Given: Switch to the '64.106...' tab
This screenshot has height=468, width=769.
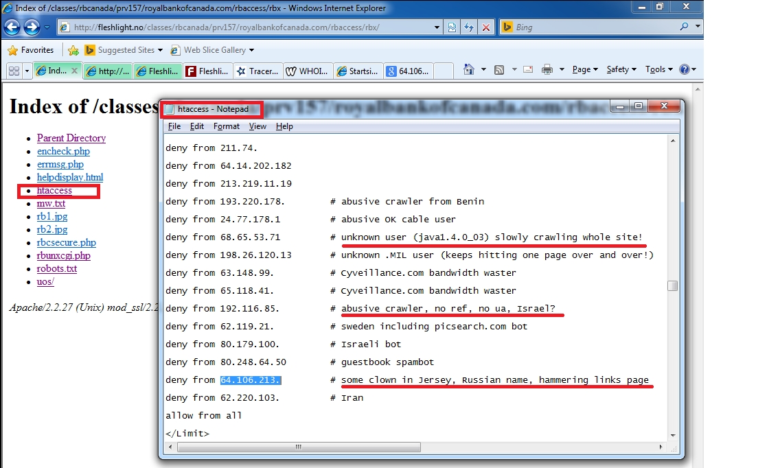Looking at the screenshot, I should point(408,71).
